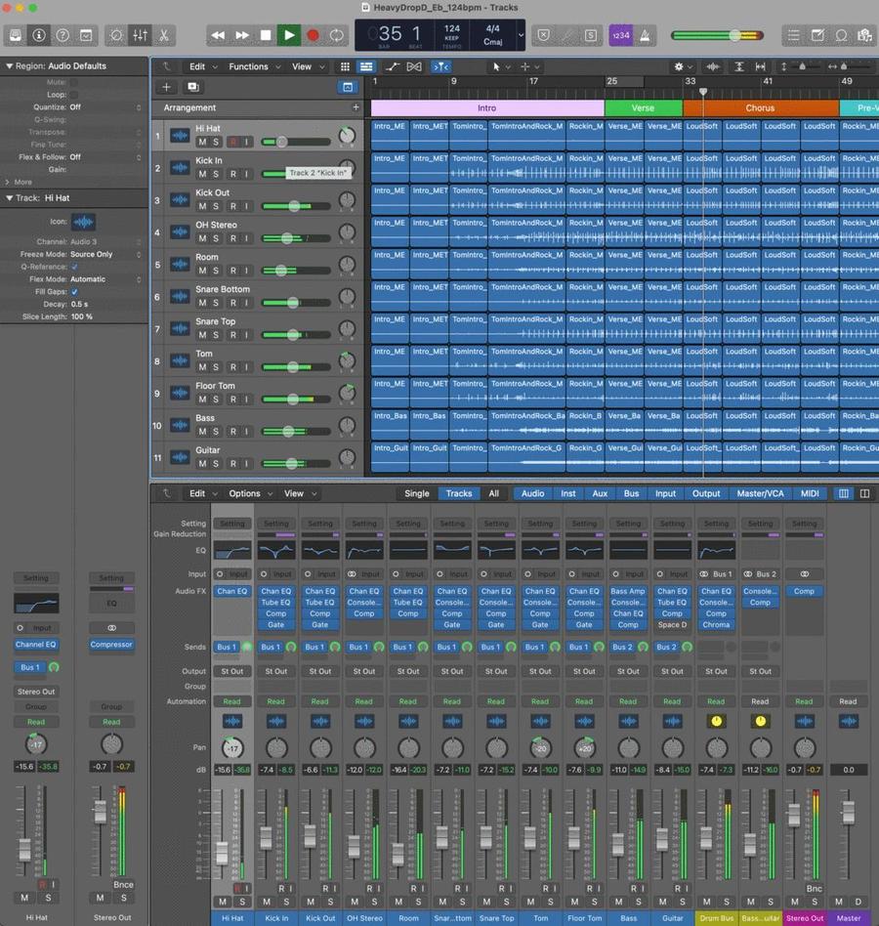Mute the Kick In track
879x926 pixels.
[x=202, y=174]
